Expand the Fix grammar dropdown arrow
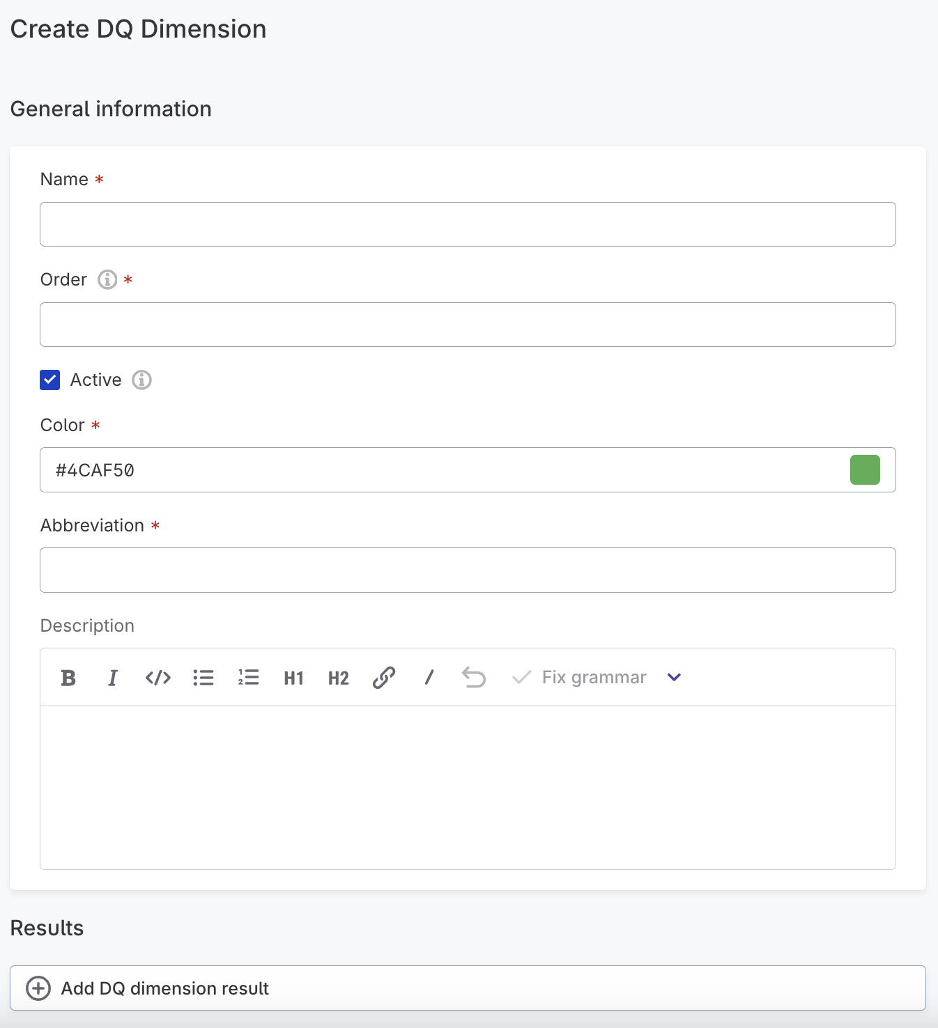938x1028 pixels. [674, 678]
